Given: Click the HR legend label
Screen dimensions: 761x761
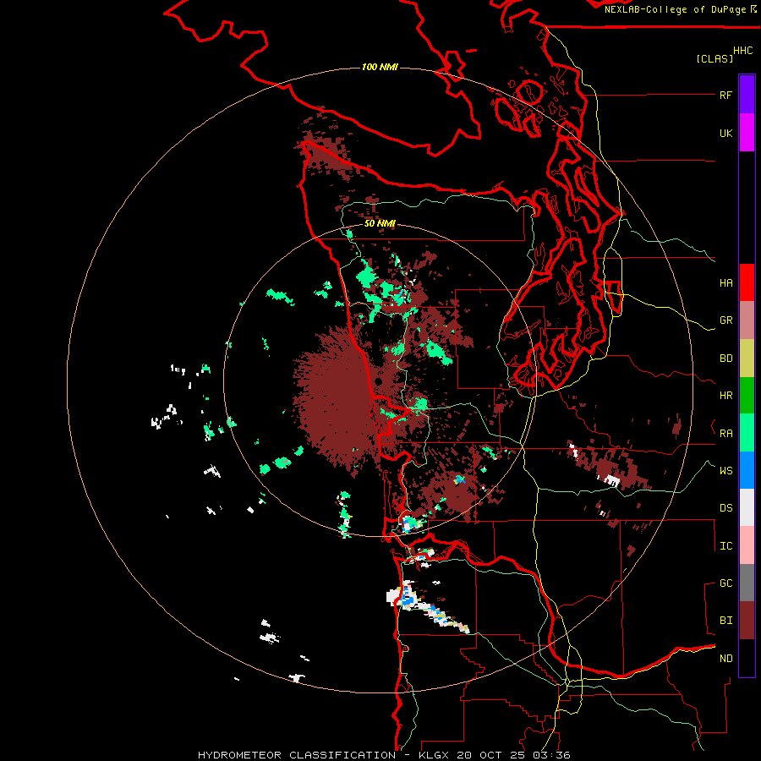Looking at the screenshot, I should pos(725,396).
